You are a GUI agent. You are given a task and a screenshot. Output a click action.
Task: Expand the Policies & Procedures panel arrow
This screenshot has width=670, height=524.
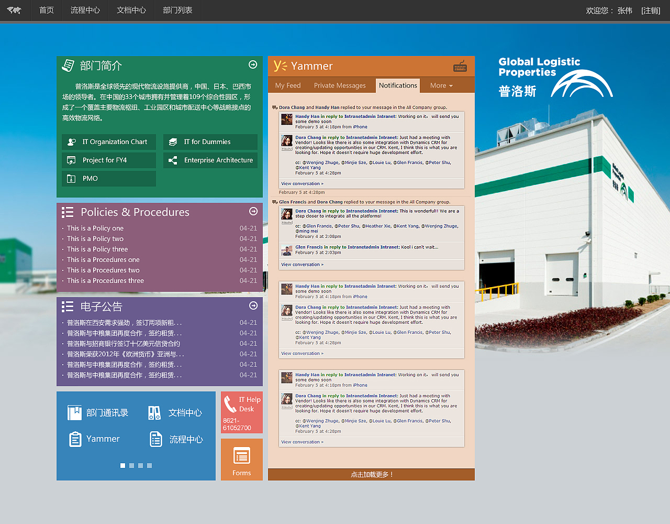click(x=253, y=211)
